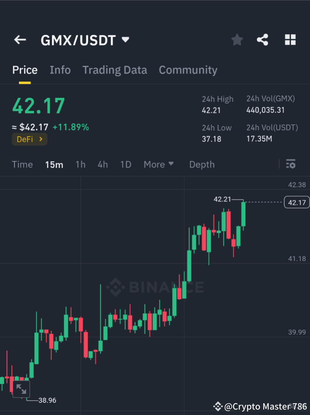Open chart settings via the candlestick settings icon
Image resolution: width=310 pixels, height=415 pixels.
point(291,164)
